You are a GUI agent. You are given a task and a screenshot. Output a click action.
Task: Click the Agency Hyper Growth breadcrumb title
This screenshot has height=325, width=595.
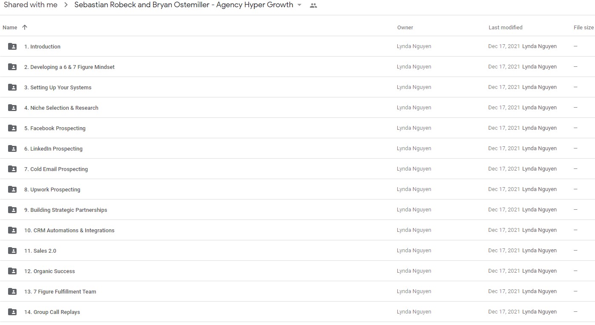(x=184, y=5)
